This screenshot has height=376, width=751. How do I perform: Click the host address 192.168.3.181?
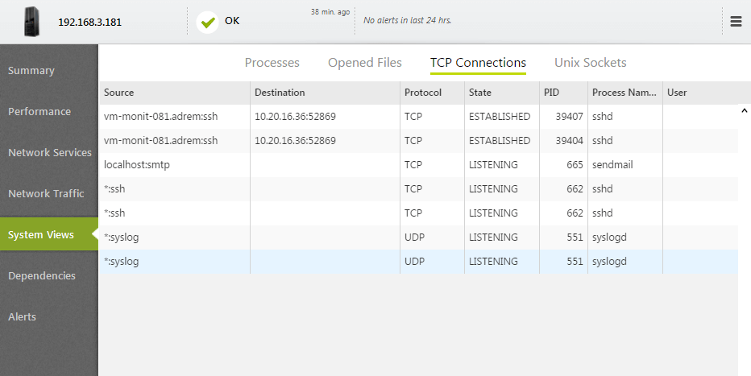[90, 23]
